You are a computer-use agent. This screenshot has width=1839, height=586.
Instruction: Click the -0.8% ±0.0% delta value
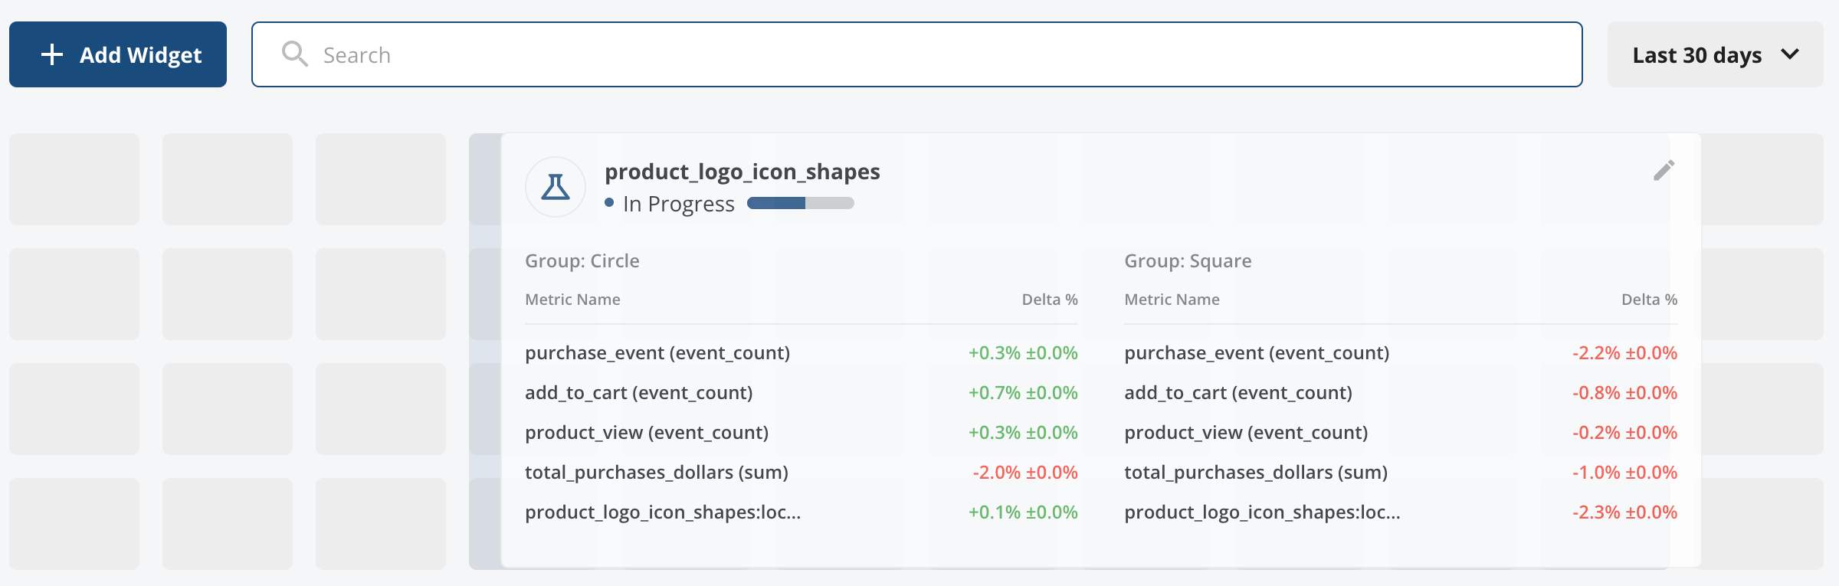[x=1624, y=393]
